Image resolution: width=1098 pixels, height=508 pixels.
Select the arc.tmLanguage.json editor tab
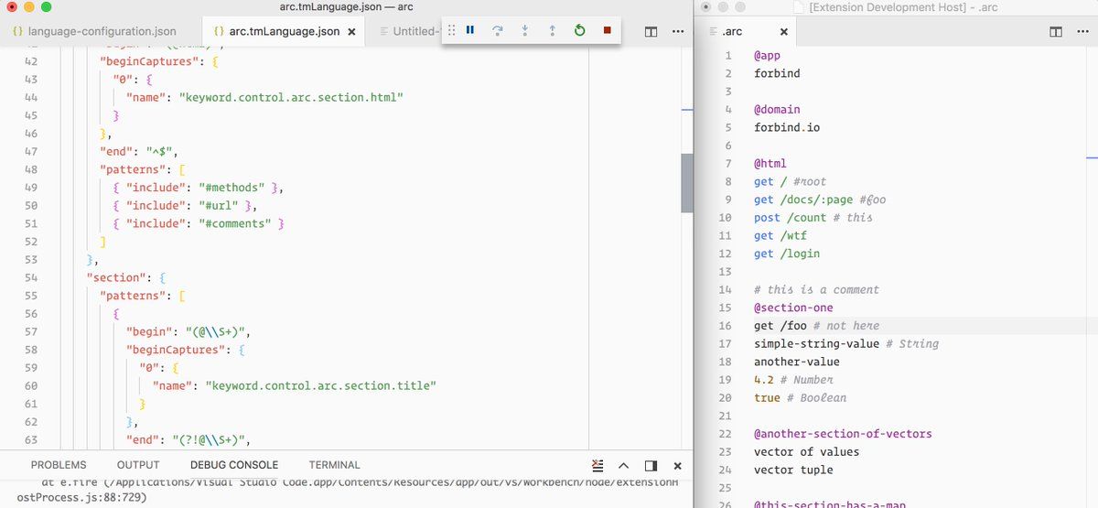(282, 31)
